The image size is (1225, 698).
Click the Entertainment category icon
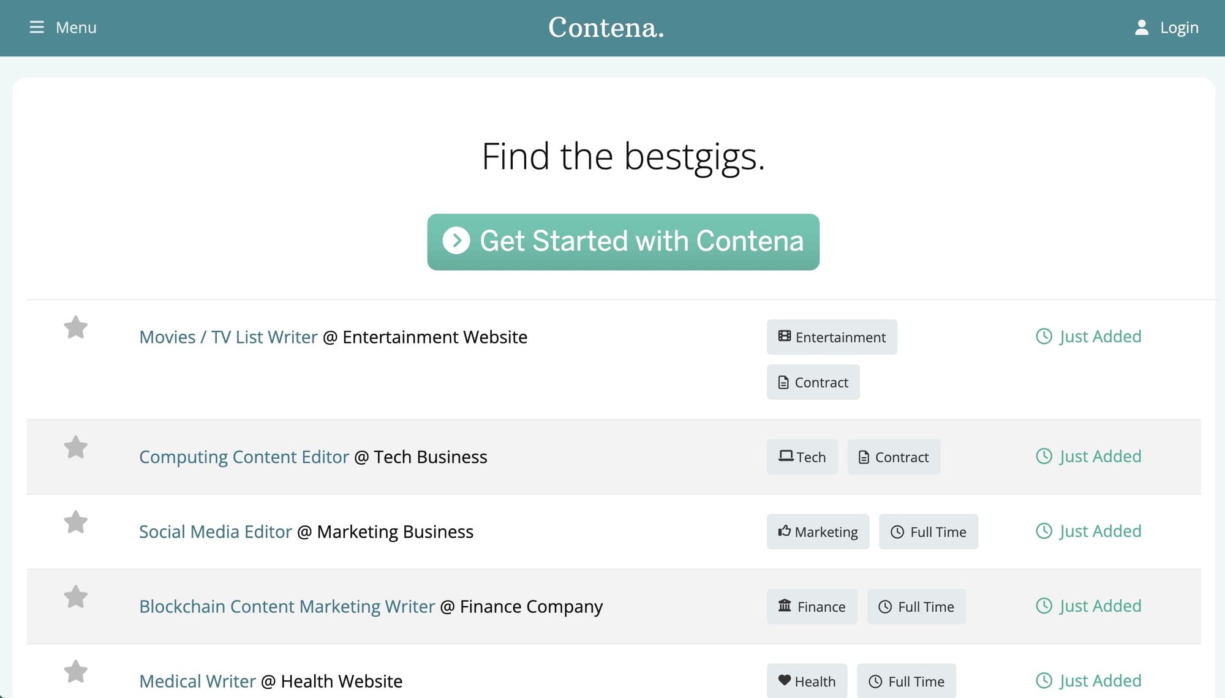tap(784, 337)
